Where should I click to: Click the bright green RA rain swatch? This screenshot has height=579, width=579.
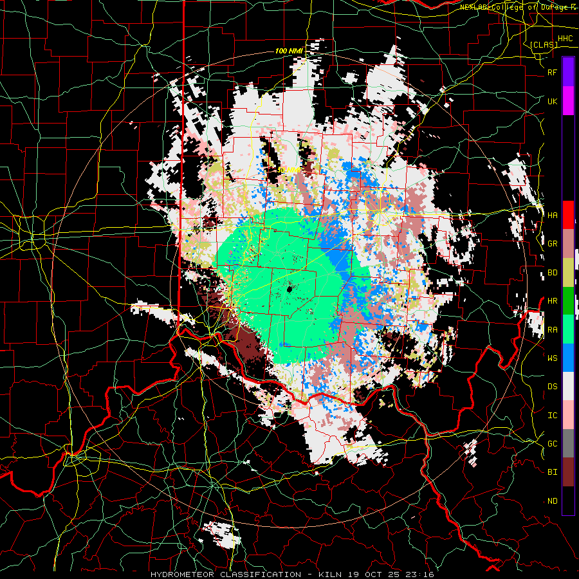(x=568, y=329)
